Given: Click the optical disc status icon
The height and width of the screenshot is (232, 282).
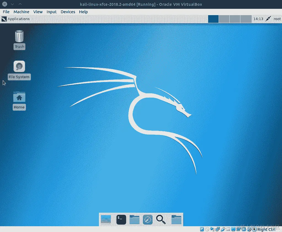Looking at the screenshot, I should tap(207, 229).
